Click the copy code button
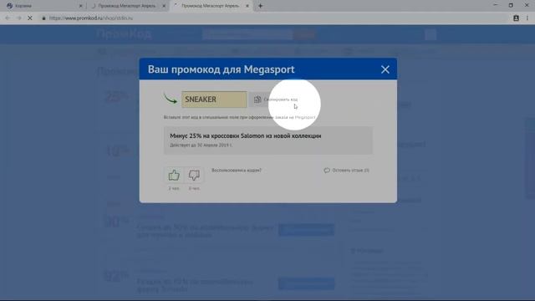The height and width of the screenshot is (301, 535). (x=276, y=99)
